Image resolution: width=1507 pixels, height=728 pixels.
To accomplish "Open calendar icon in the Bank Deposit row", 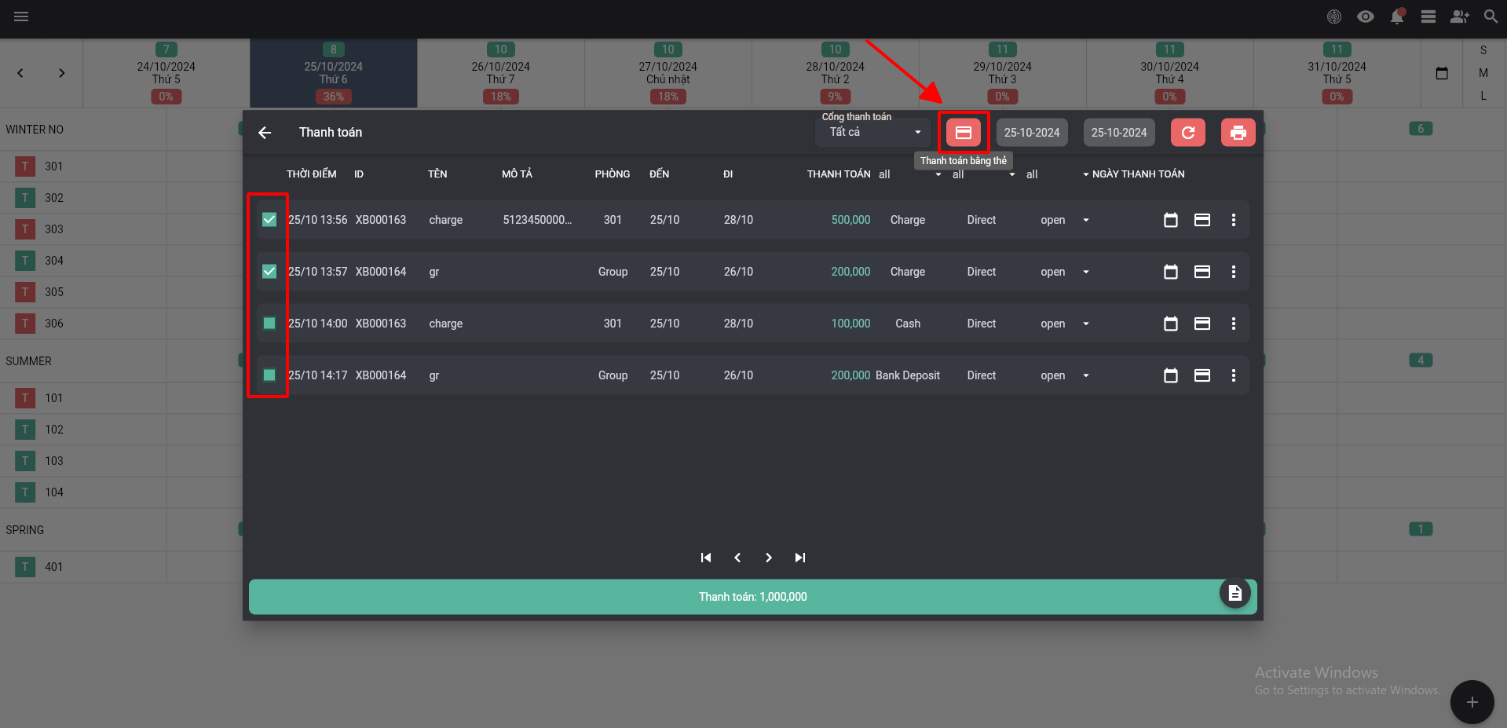I will tap(1171, 375).
